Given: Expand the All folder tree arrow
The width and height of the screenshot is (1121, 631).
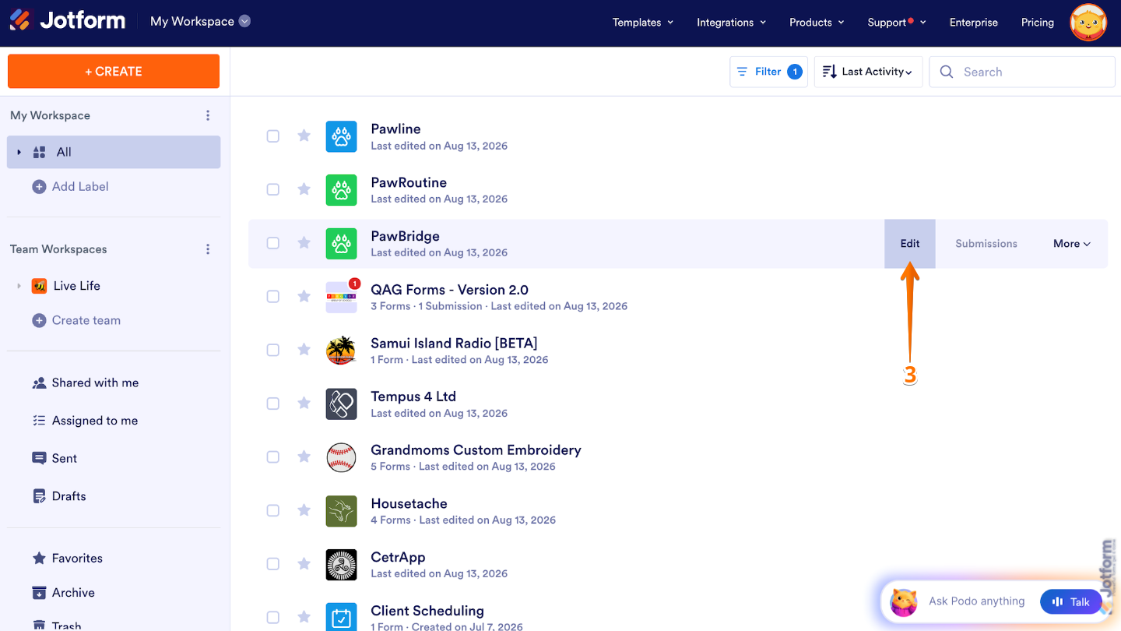Looking at the screenshot, I should tap(19, 153).
